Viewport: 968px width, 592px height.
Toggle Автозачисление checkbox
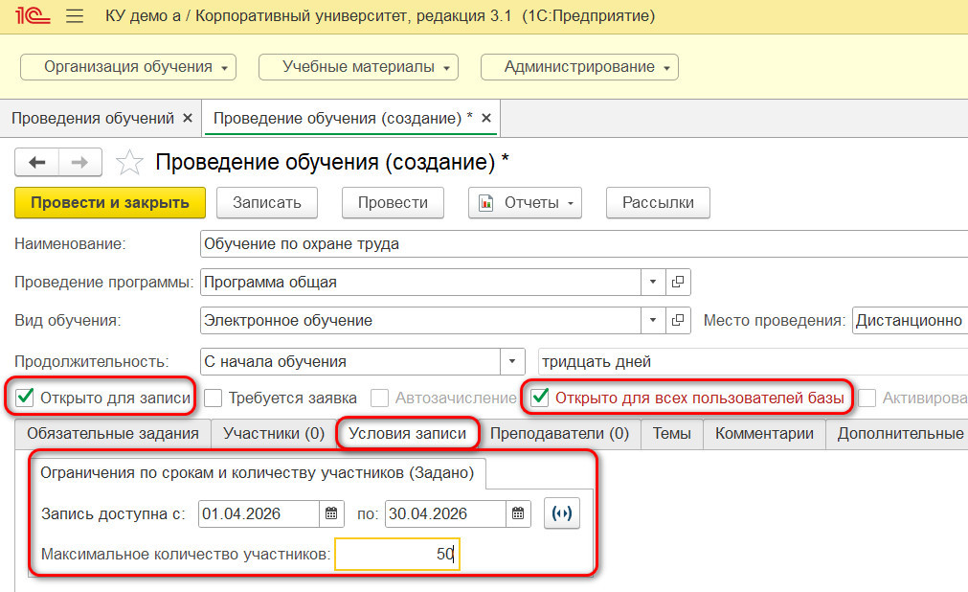coord(380,398)
